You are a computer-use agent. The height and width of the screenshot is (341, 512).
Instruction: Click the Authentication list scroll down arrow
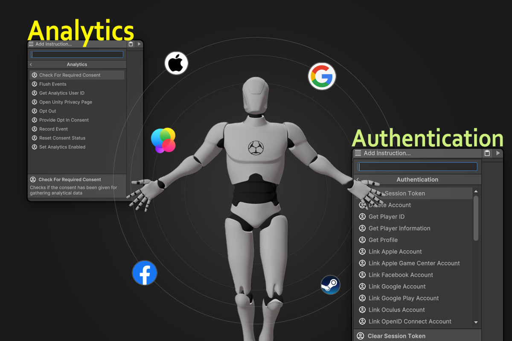coord(476,322)
